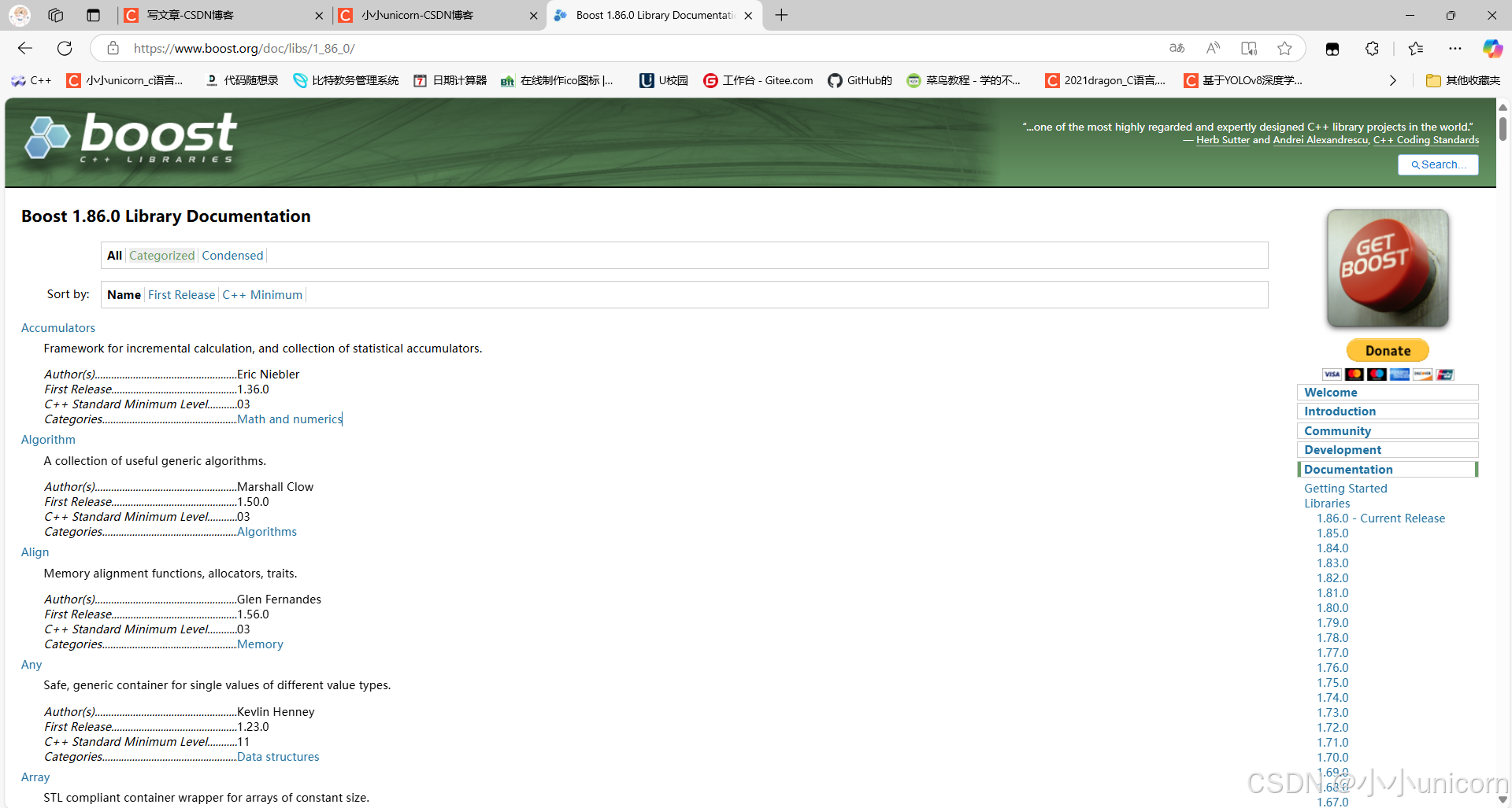Viewport: 1512px width, 808px height.
Task: Open the black wallet extension icon
Action: point(1332,49)
